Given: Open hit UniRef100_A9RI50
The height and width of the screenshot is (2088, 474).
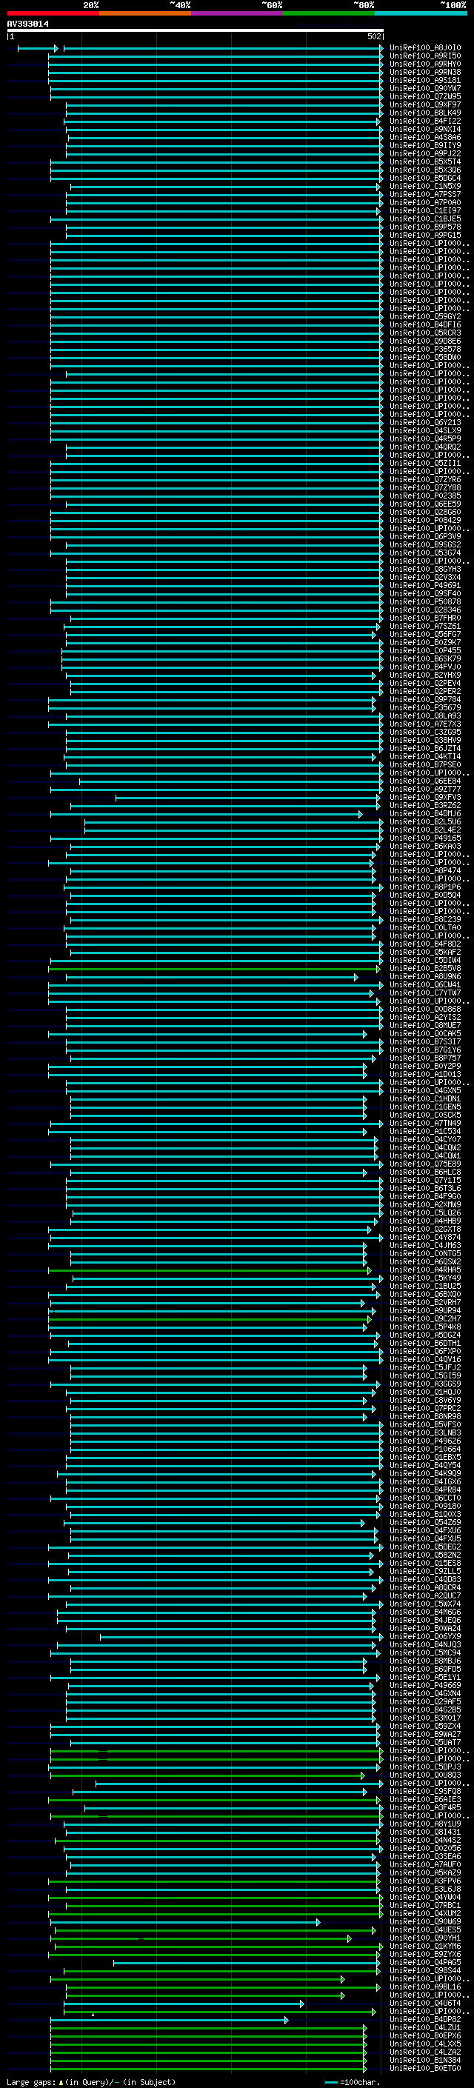Looking at the screenshot, I should click(x=424, y=56).
